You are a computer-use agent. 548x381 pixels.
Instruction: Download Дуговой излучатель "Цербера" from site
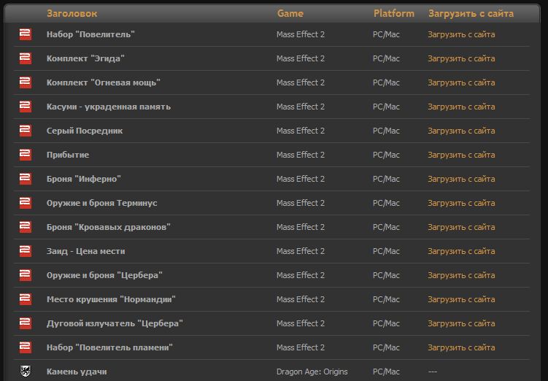pyautogui.click(x=461, y=323)
